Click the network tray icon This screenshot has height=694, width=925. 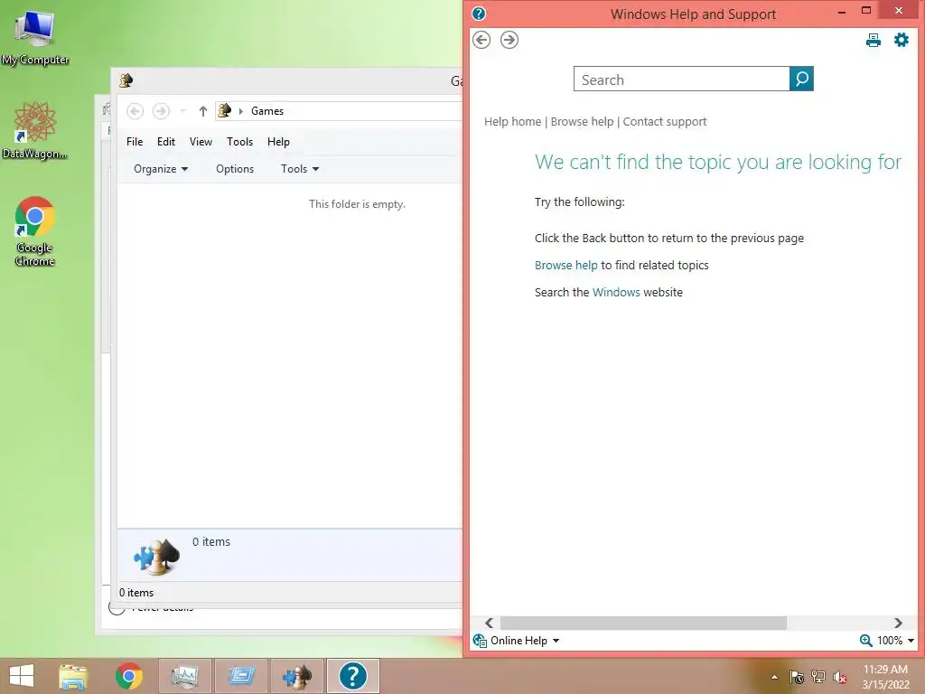[818, 676]
